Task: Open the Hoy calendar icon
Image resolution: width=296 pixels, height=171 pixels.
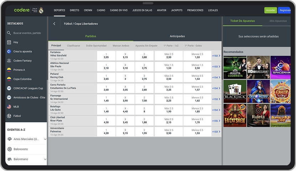Action: click(x=9, y=42)
